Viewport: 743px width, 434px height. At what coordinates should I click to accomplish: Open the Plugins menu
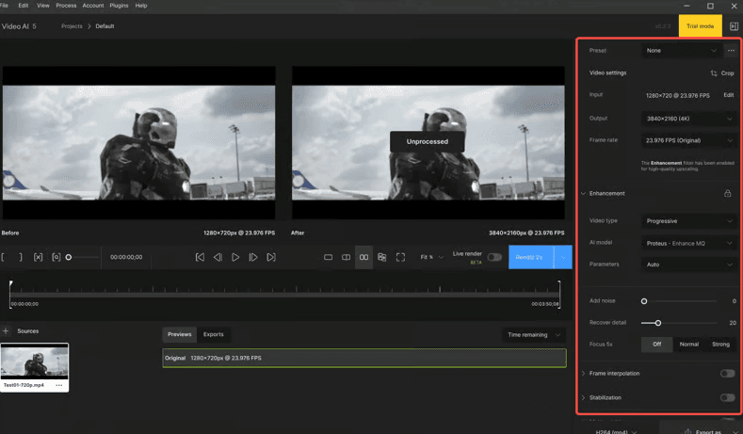pyautogui.click(x=119, y=6)
